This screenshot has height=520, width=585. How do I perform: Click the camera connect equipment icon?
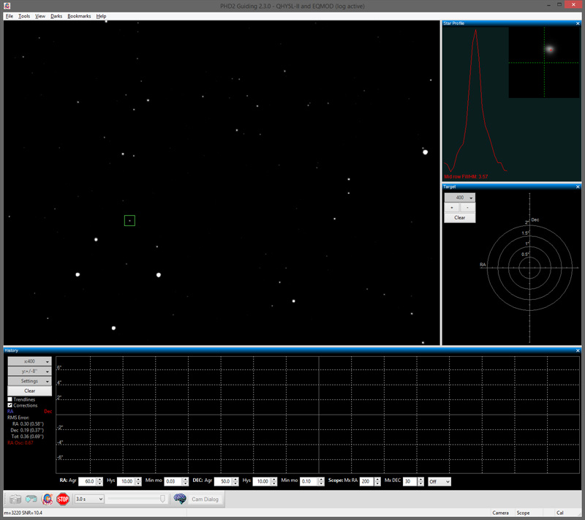(15, 500)
